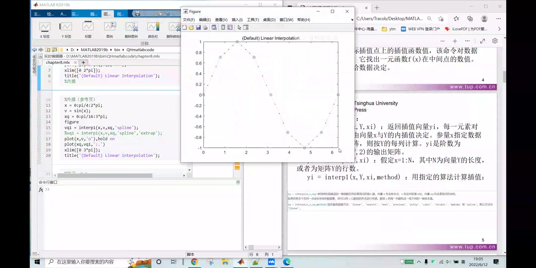Open the 编辑(E) menu in Figure window

(x=205, y=20)
